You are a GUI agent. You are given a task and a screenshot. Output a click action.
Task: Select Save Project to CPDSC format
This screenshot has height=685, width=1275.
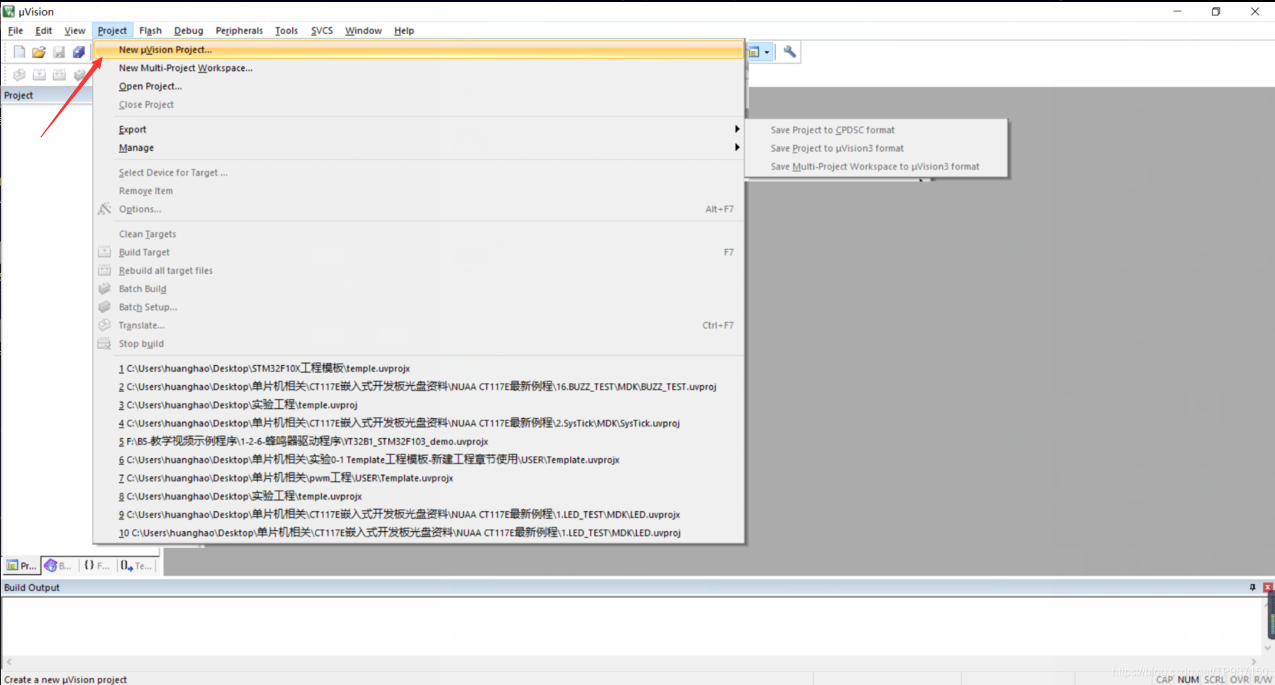876,130
